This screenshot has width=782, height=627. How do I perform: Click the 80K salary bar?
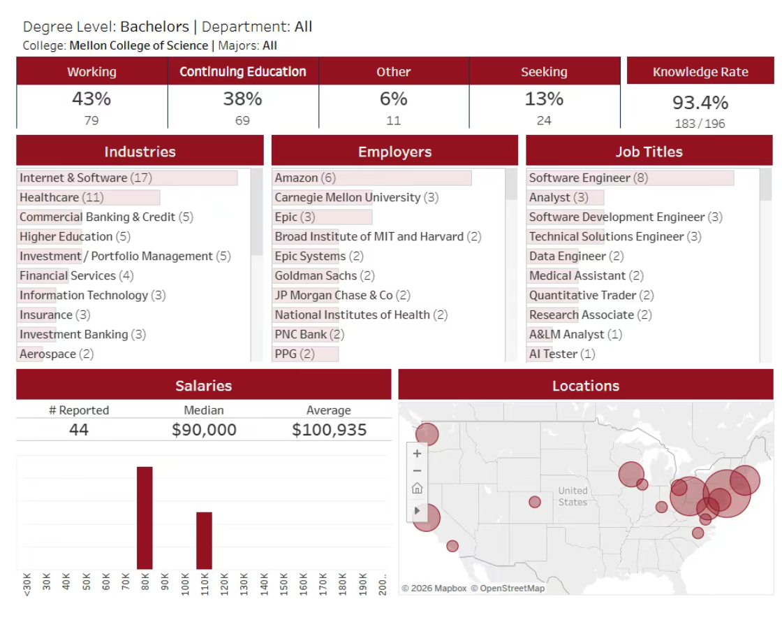point(145,517)
